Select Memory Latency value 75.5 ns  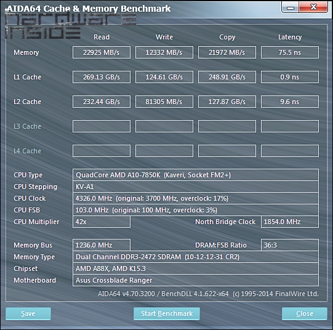(x=290, y=52)
